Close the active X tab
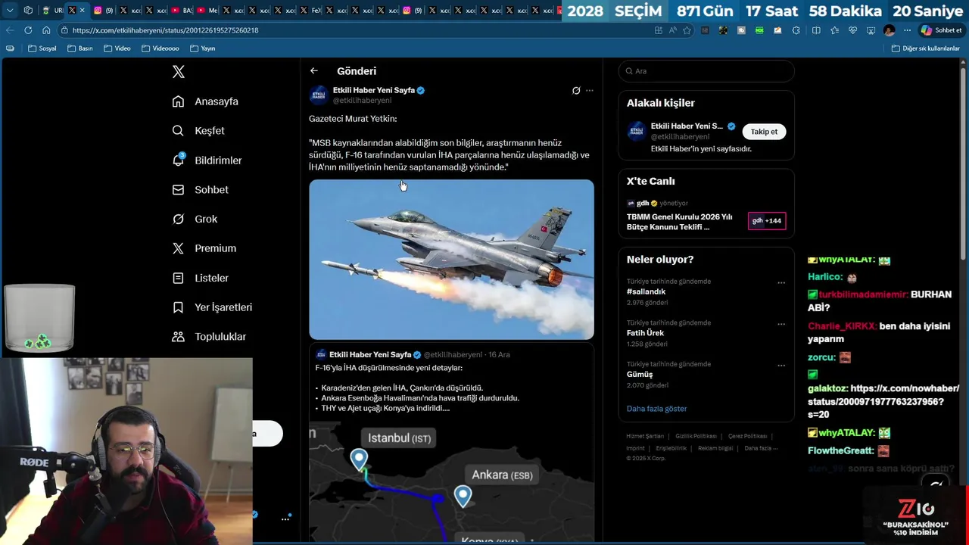Image resolution: width=969 pixels, height=545 pixels. click(82, 11)
